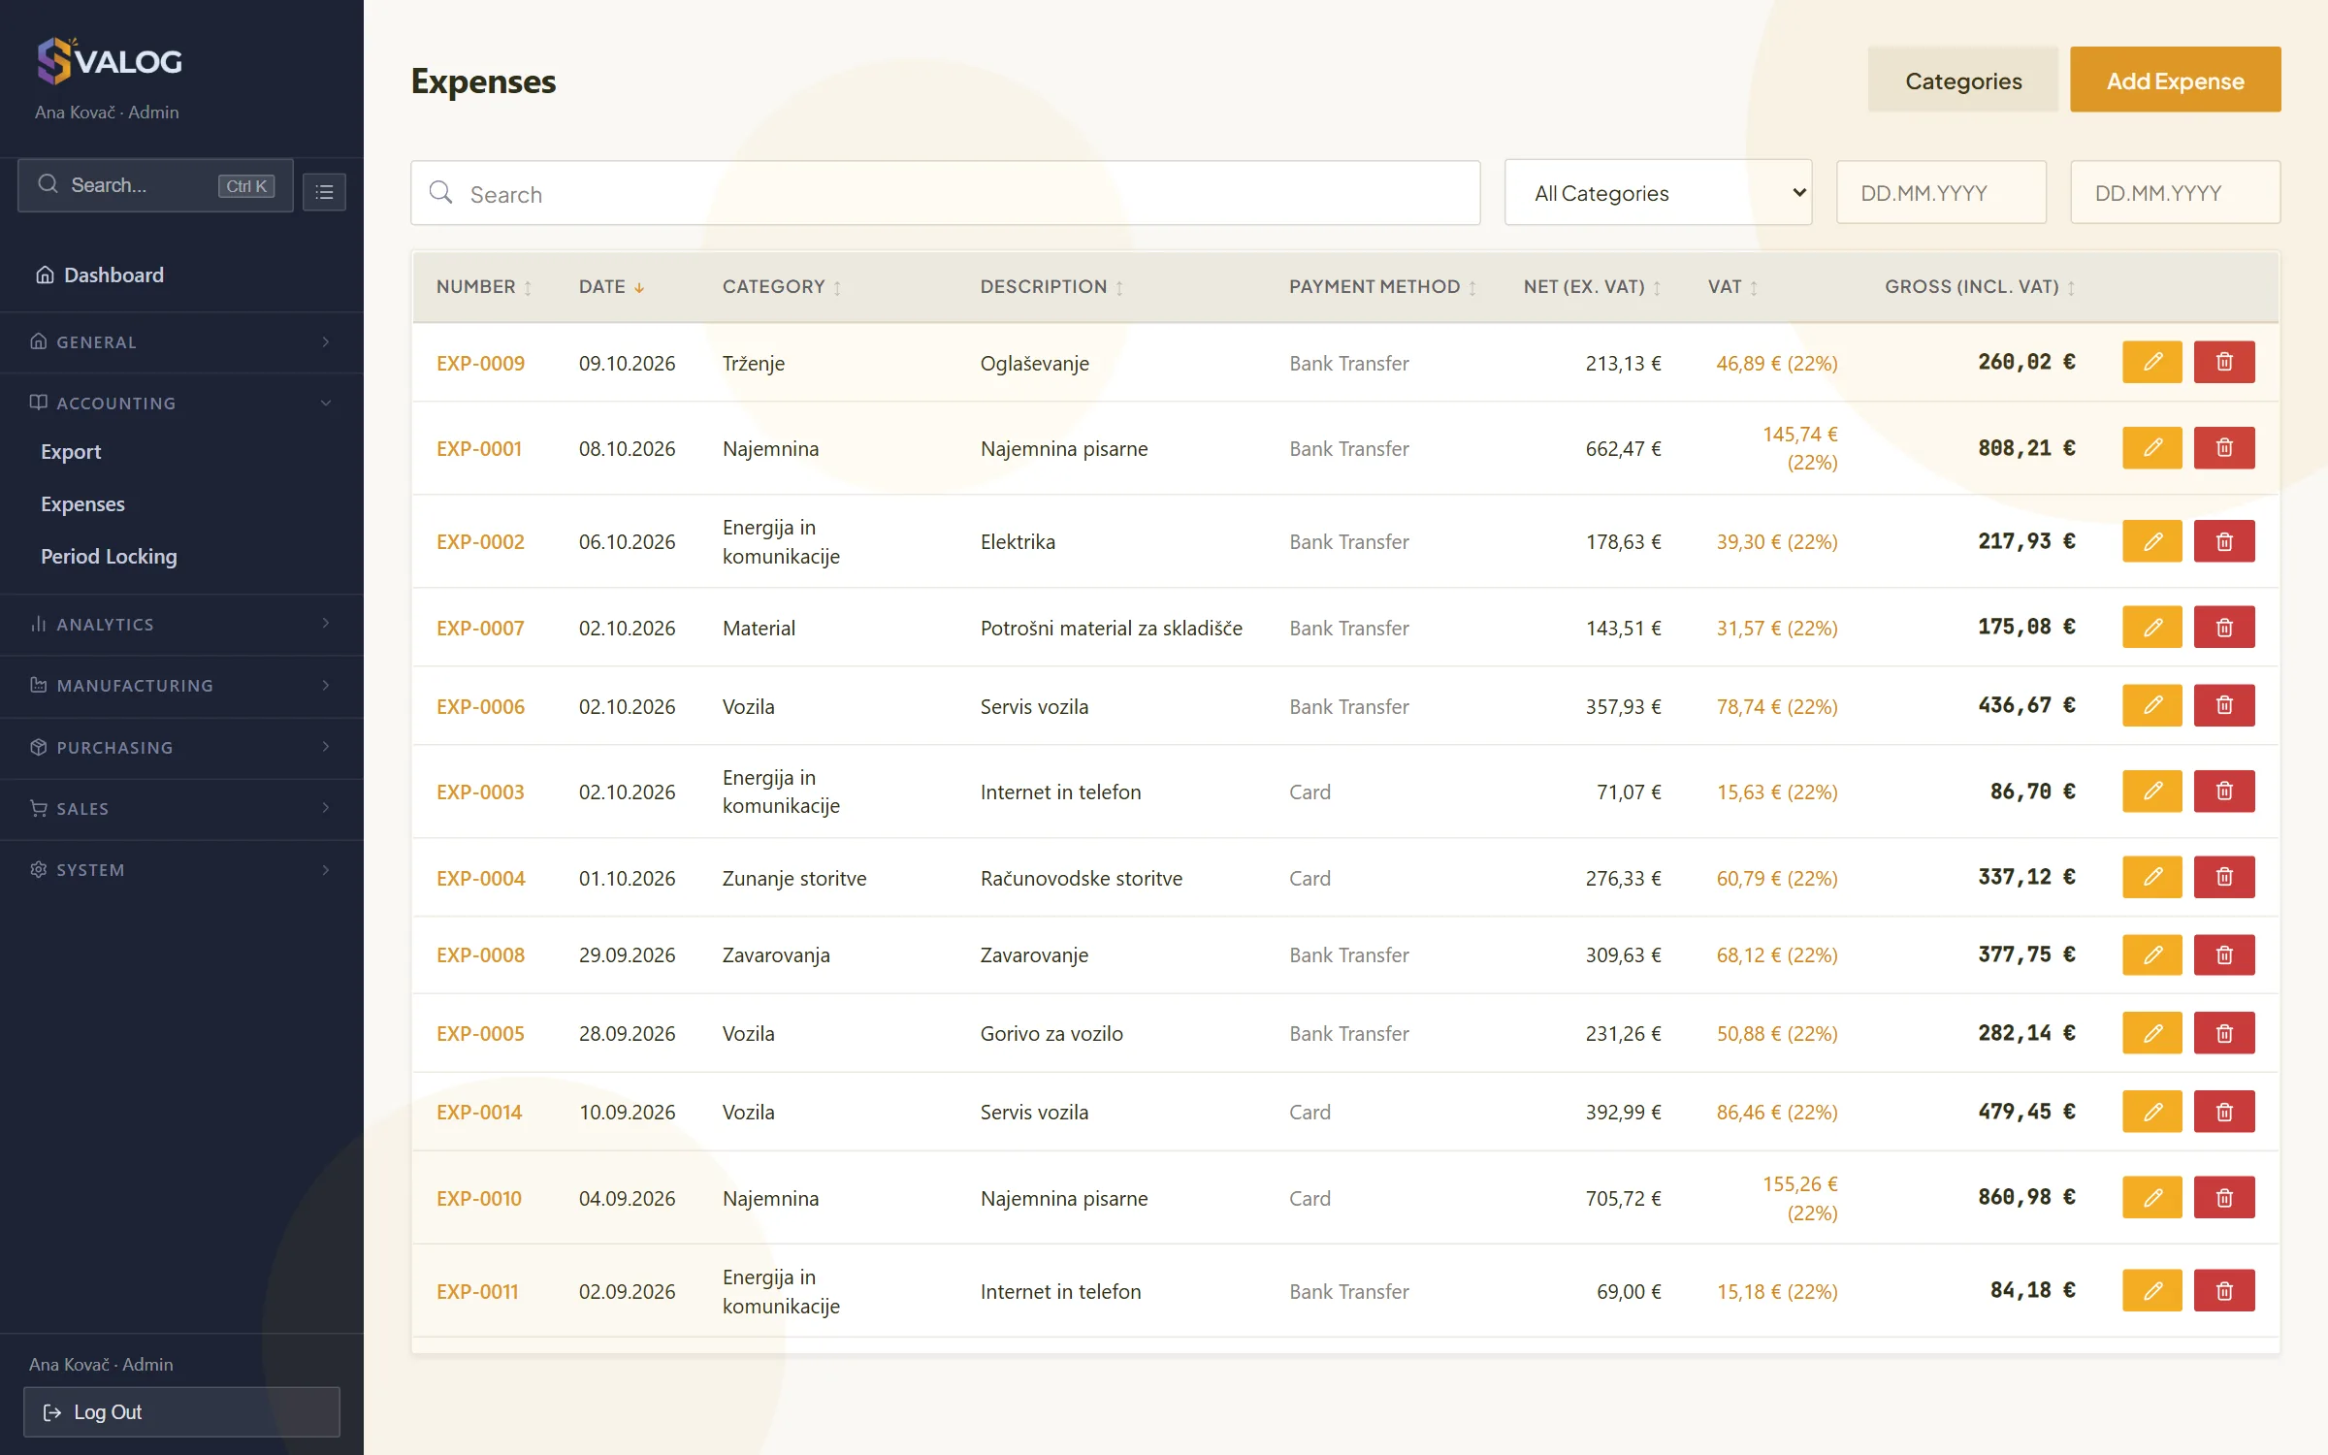Viewport: 2328px width, 1455px height.
Task: Click the start date DD.MM.YYYY field
Action: click(1941, 193)
